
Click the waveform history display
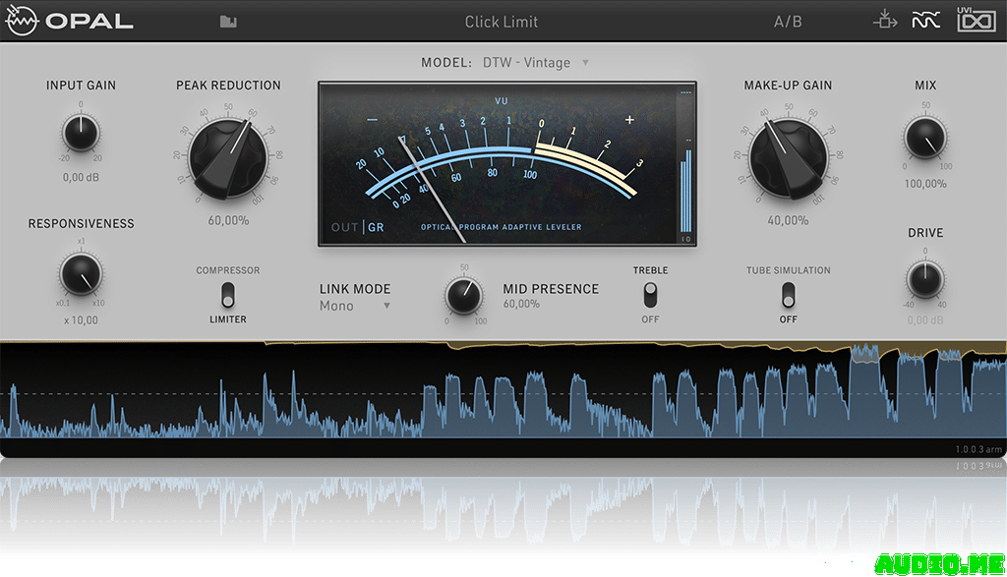[503, 390]
